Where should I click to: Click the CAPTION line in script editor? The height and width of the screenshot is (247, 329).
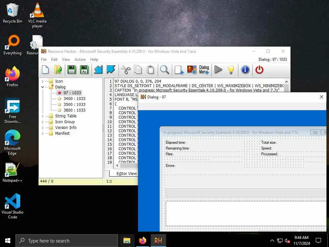[x=197, y=90]
